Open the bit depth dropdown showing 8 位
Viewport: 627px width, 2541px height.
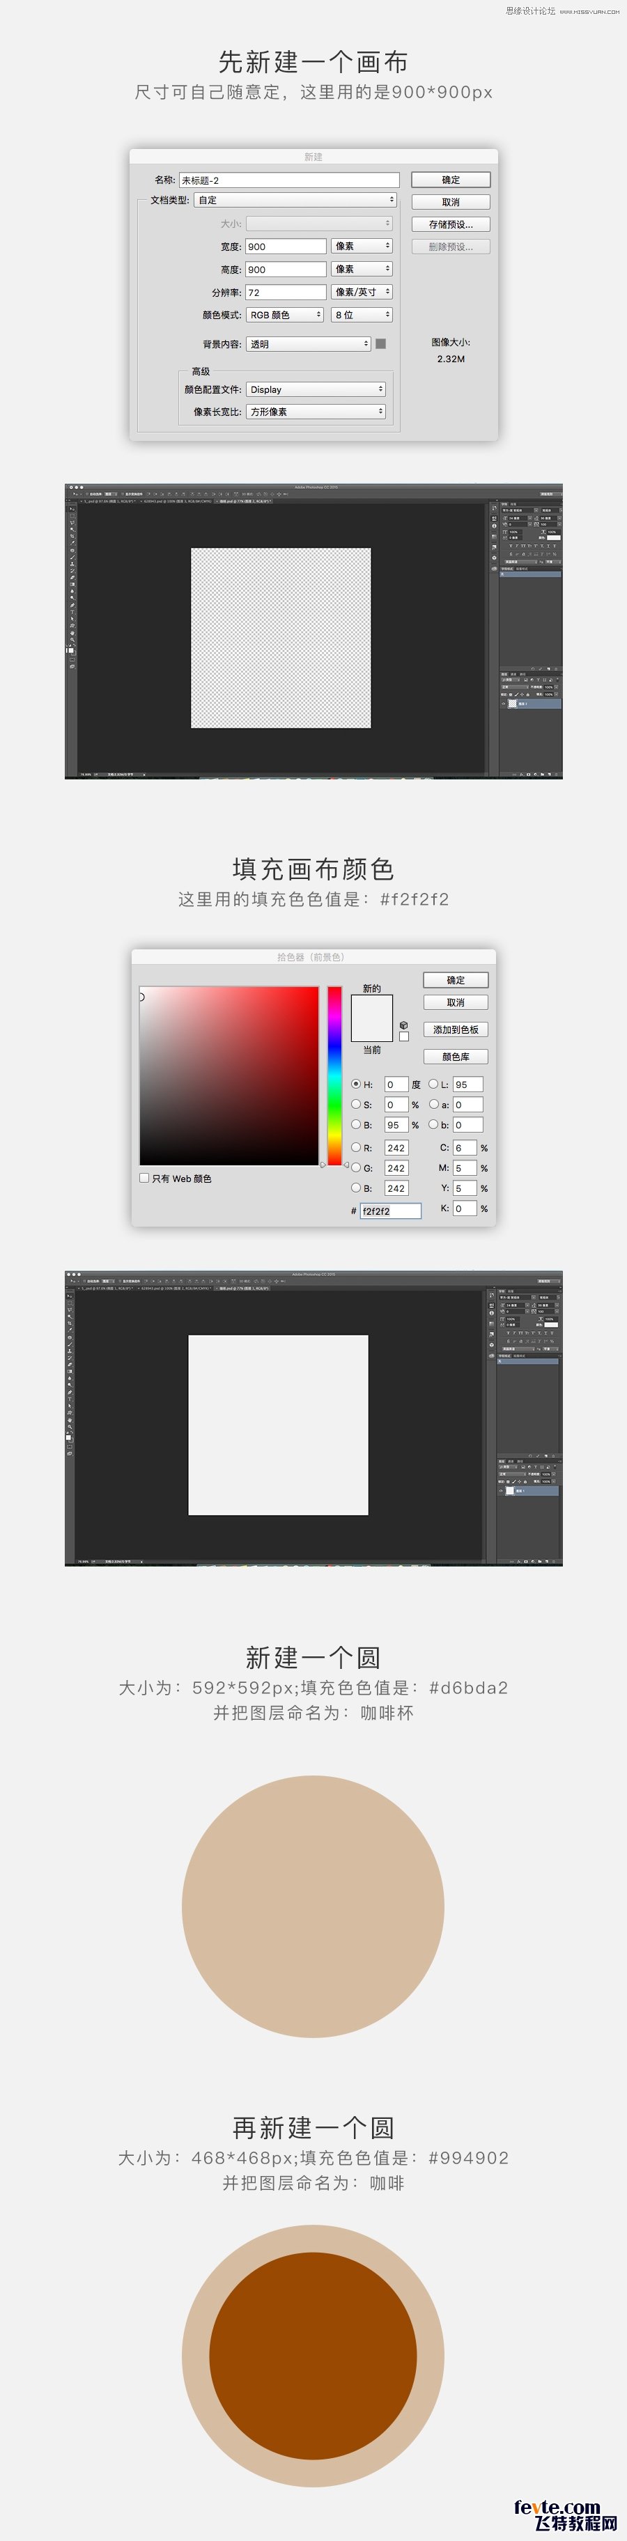(362, 315)
